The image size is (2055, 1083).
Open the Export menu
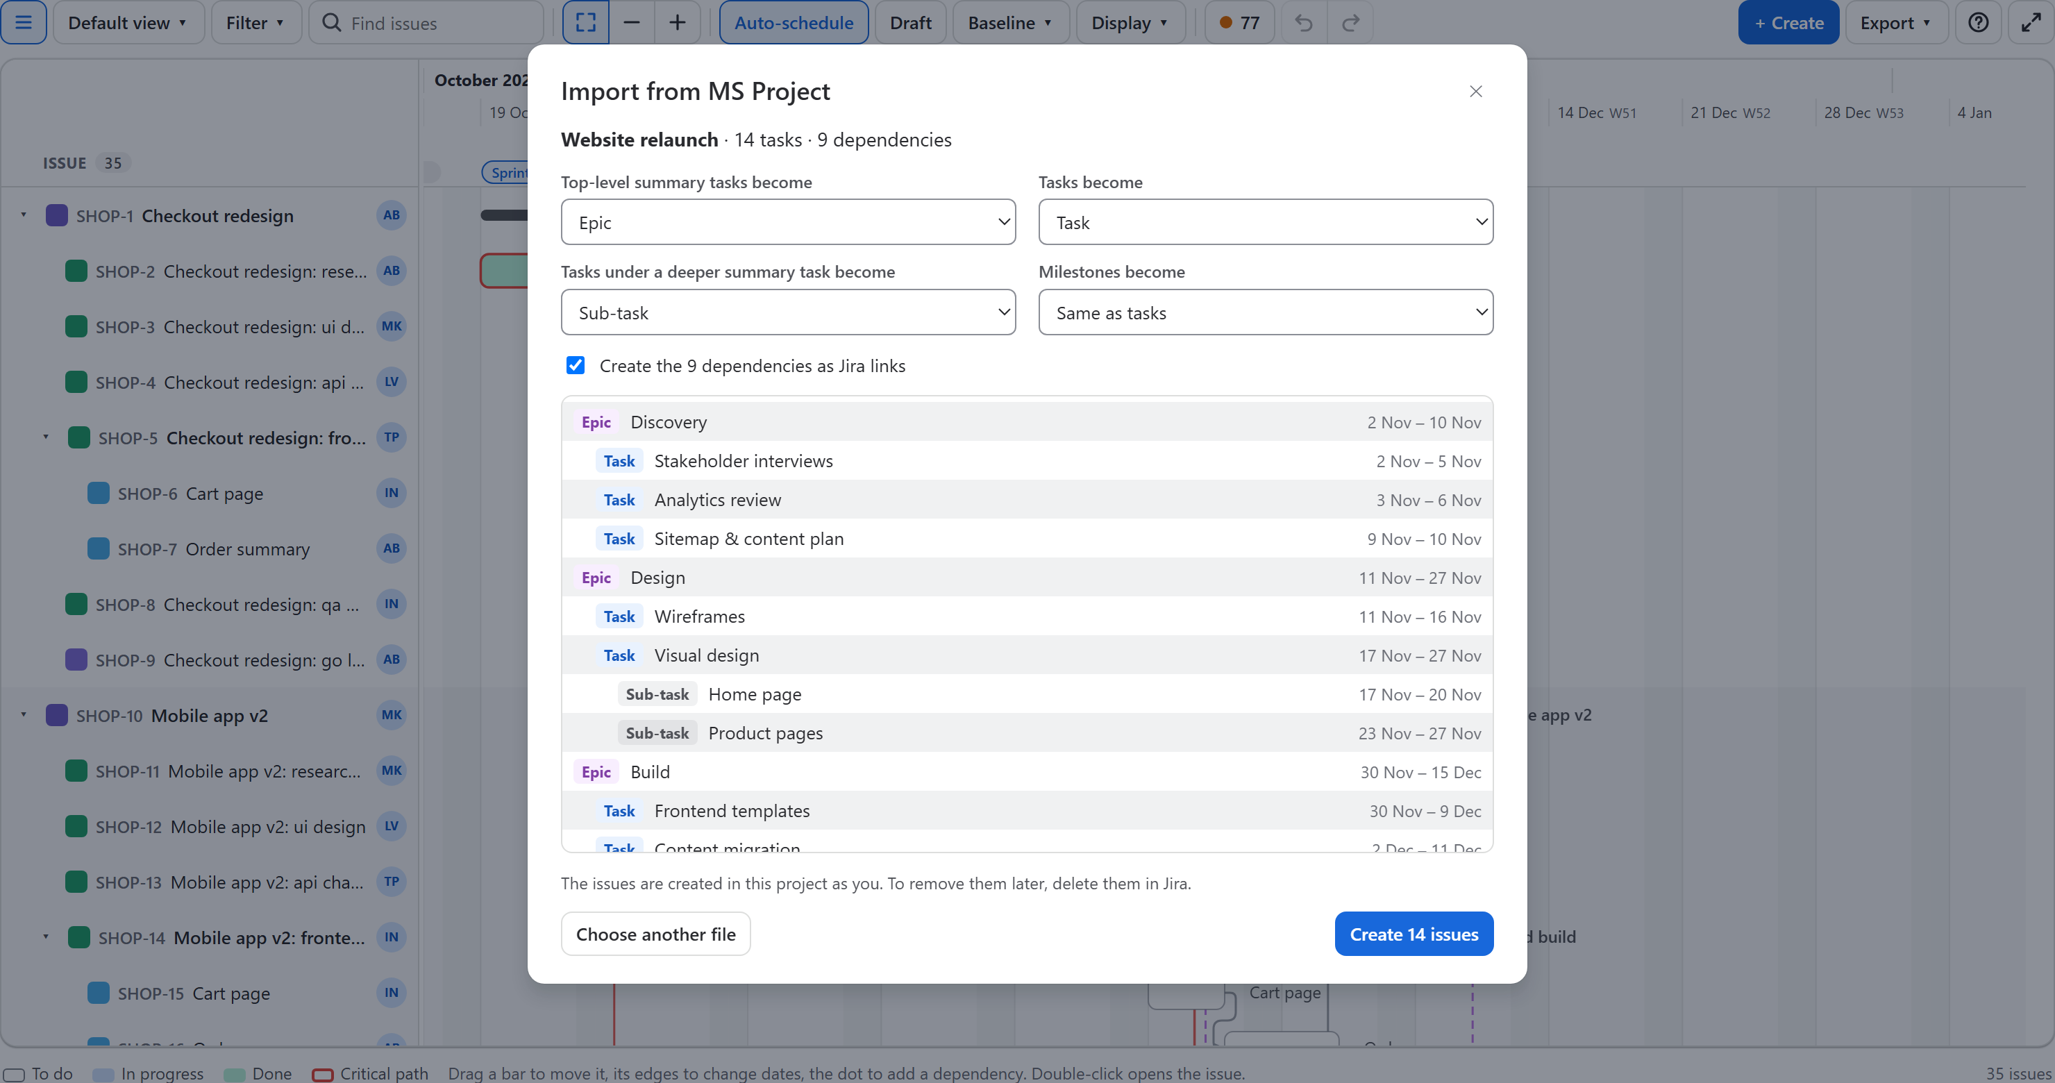tap(1896, 22)
